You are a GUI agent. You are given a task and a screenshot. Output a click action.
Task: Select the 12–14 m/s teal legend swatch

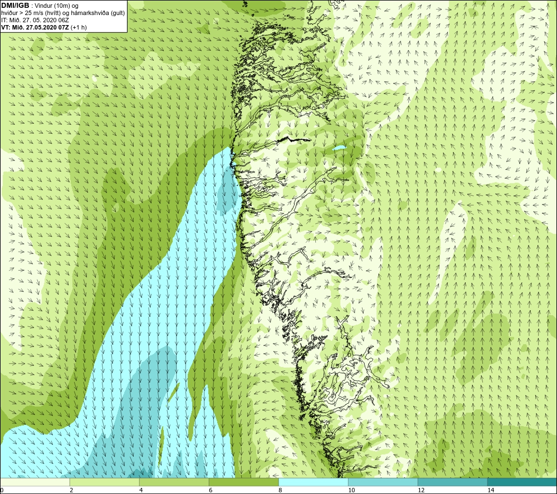452,482
